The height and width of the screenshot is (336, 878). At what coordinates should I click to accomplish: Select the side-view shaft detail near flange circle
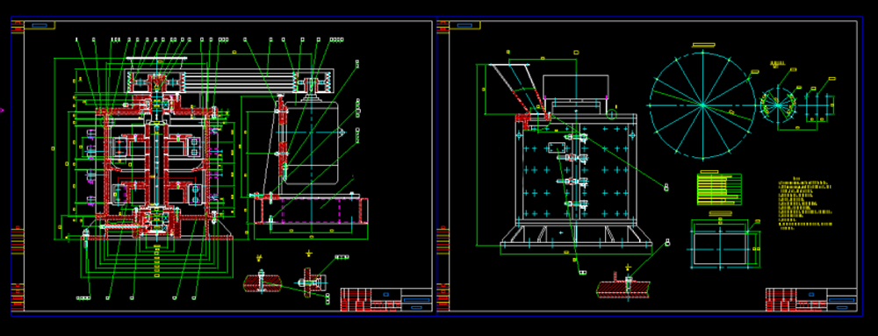[819, 105]
